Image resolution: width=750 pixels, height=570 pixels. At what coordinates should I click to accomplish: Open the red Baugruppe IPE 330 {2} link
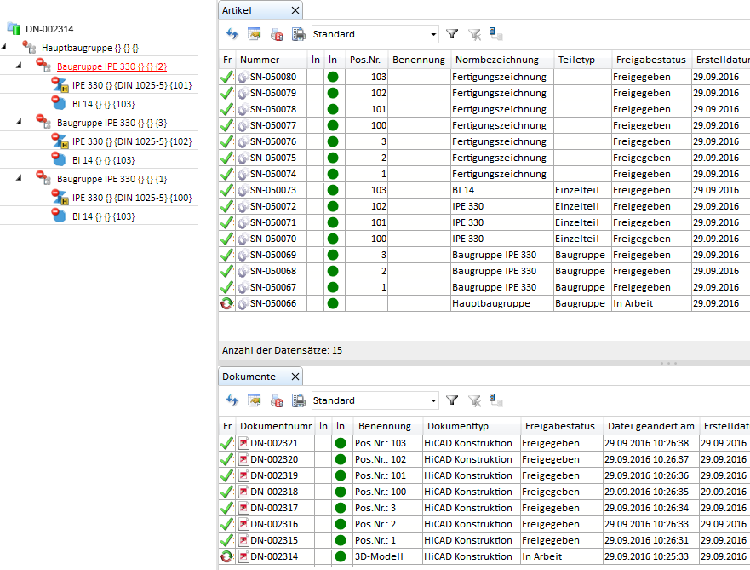click(x=112, y=66)
